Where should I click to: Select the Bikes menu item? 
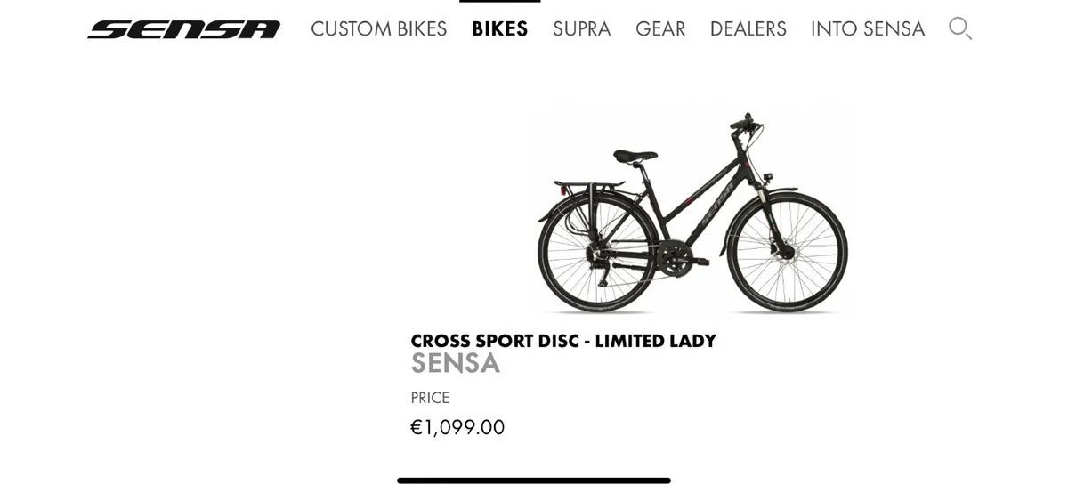(x=499, y=29)
